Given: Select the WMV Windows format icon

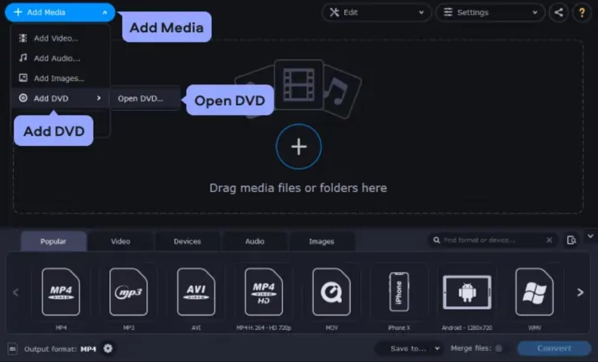Looking at the screenshot, I should click(x=534, y=291).
